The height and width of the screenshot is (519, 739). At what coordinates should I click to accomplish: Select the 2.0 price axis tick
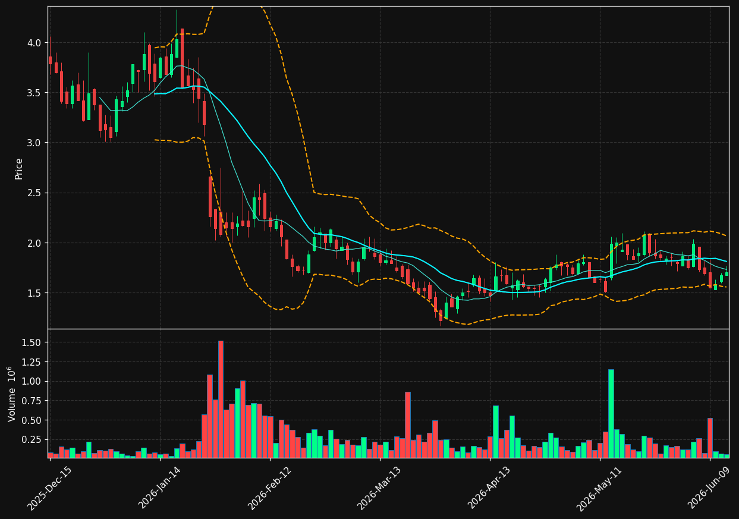coord(34,243)
